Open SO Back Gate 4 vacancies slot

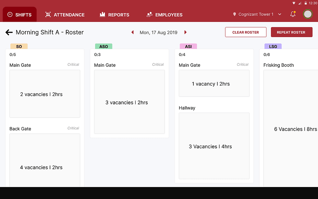[x=45, y=160]
